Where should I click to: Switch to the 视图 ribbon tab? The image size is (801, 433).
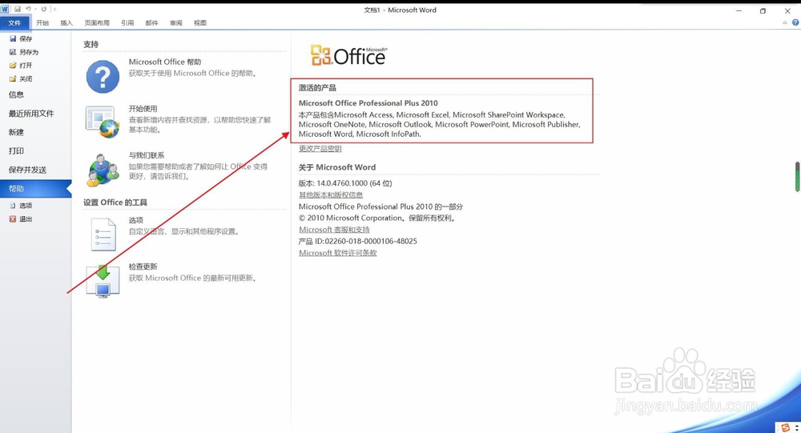tap(200, 23)
